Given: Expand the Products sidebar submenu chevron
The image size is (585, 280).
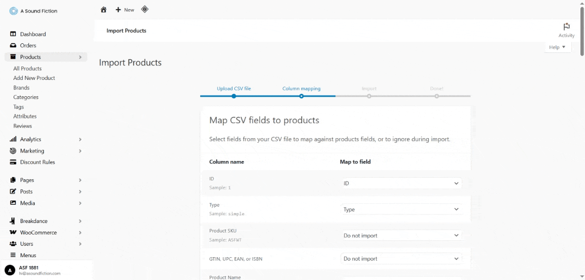Looking at the screenshot, I should coord(80,57).
